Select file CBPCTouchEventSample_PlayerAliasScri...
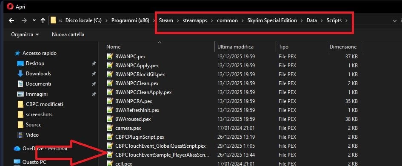This screenshot has height=166, width=402. (x=162, y=155)
